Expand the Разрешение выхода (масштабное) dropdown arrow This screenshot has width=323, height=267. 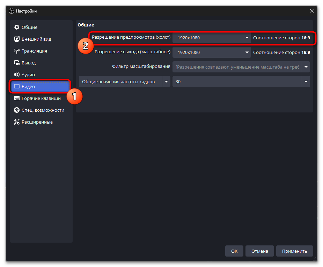click(247, 53)
